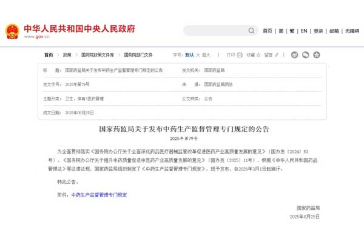Share via the Weibo icon
The image size is (364, 242).
(x=294, y=54)
